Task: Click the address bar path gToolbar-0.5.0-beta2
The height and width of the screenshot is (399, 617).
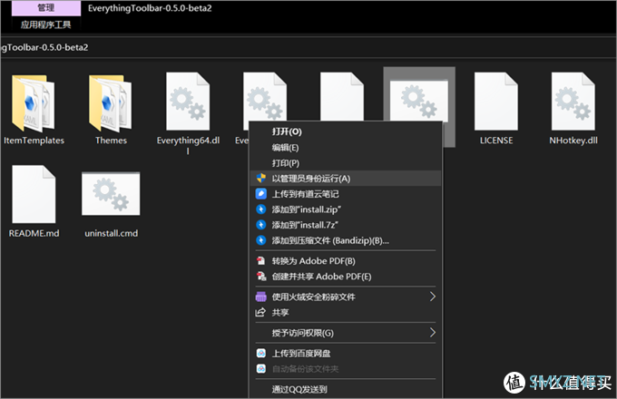Action: 44,47
